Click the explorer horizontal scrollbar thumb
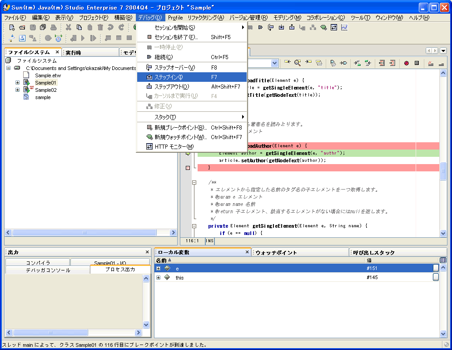 [84, 233]
